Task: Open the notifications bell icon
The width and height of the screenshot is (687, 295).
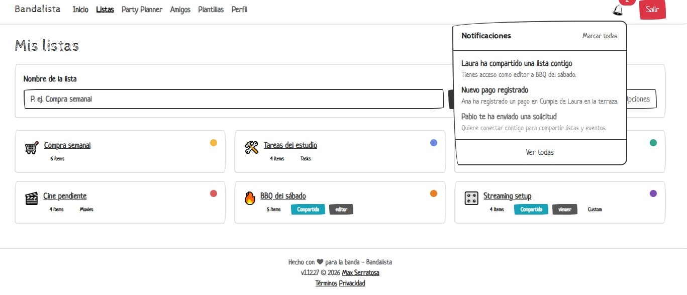Action: pos(618,10)
